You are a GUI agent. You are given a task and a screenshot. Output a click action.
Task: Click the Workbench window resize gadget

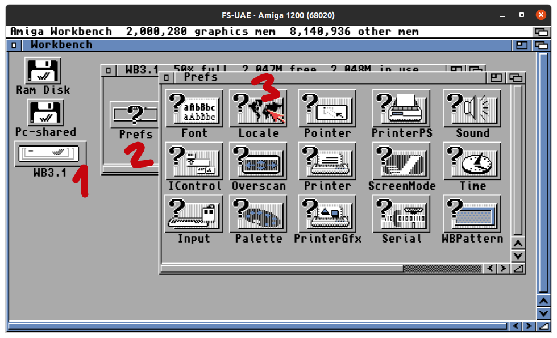click(543, 326)
